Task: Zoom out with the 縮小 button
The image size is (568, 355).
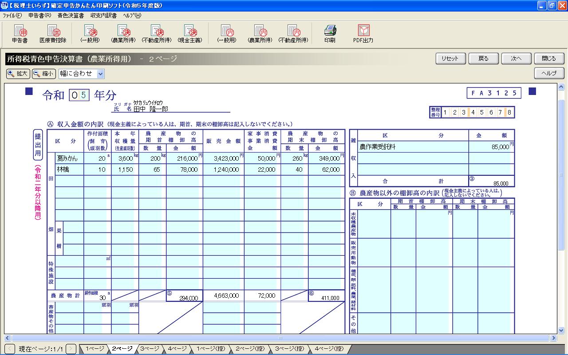Action: point(44,74)
